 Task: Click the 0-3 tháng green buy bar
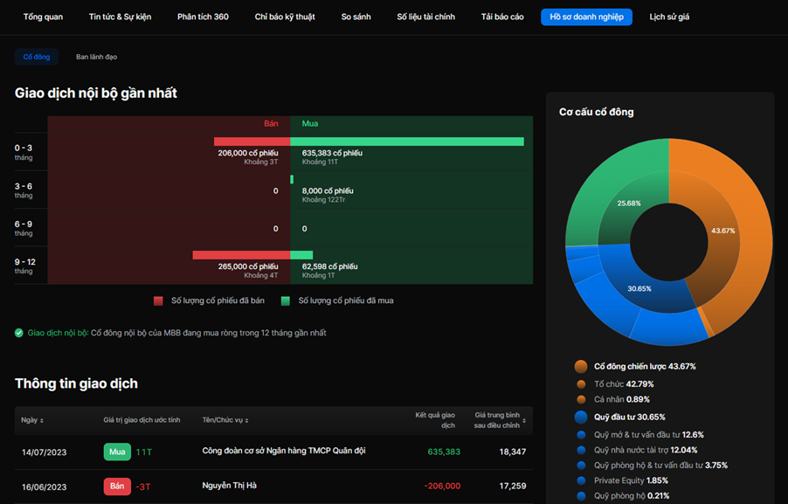tap(407, 142)
